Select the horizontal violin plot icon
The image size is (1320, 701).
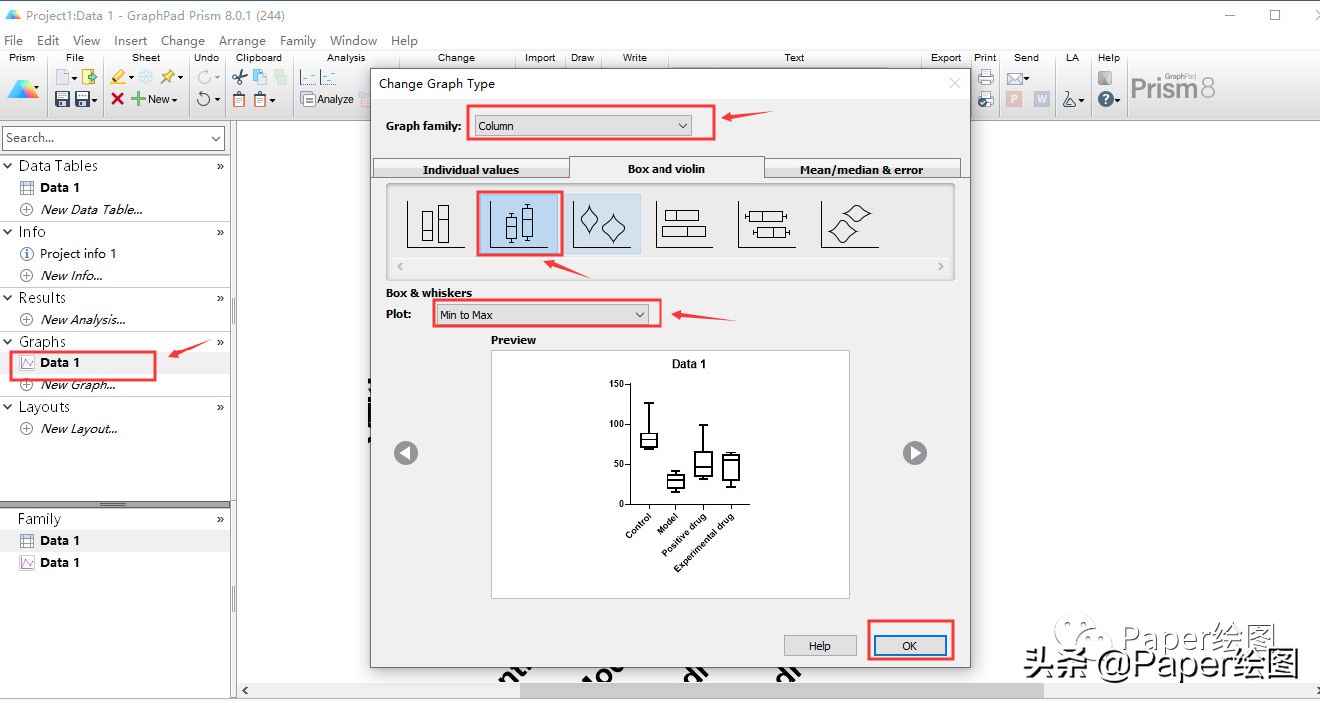850,224
